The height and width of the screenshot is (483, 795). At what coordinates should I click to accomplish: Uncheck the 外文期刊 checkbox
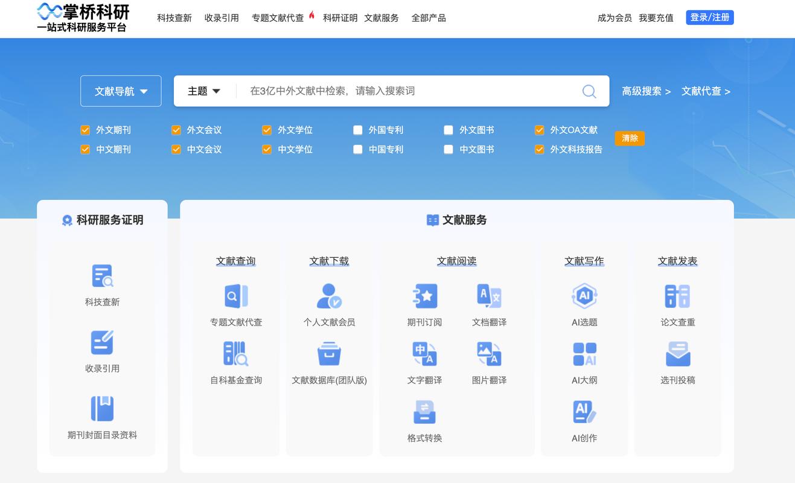pos(85,129)
